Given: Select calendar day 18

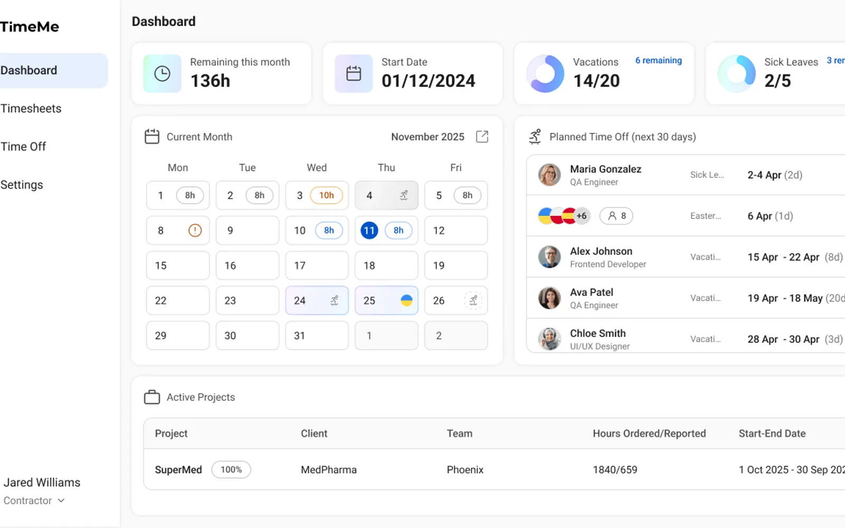Looking at the screenshot, I should click(387, 266).
